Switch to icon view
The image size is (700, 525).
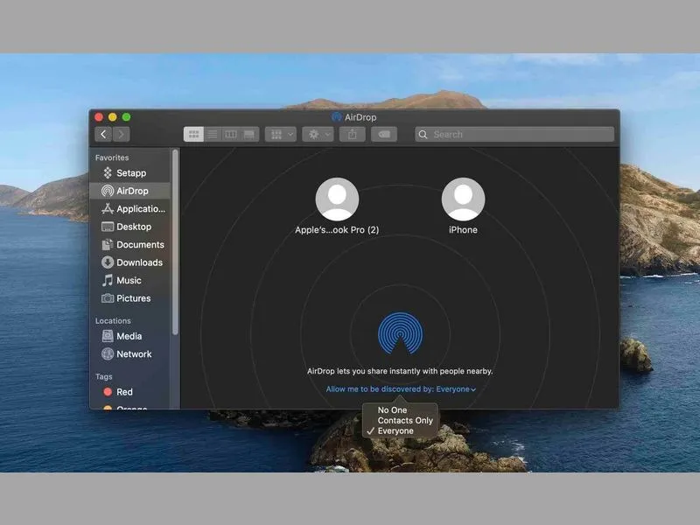tap(193, 134)
